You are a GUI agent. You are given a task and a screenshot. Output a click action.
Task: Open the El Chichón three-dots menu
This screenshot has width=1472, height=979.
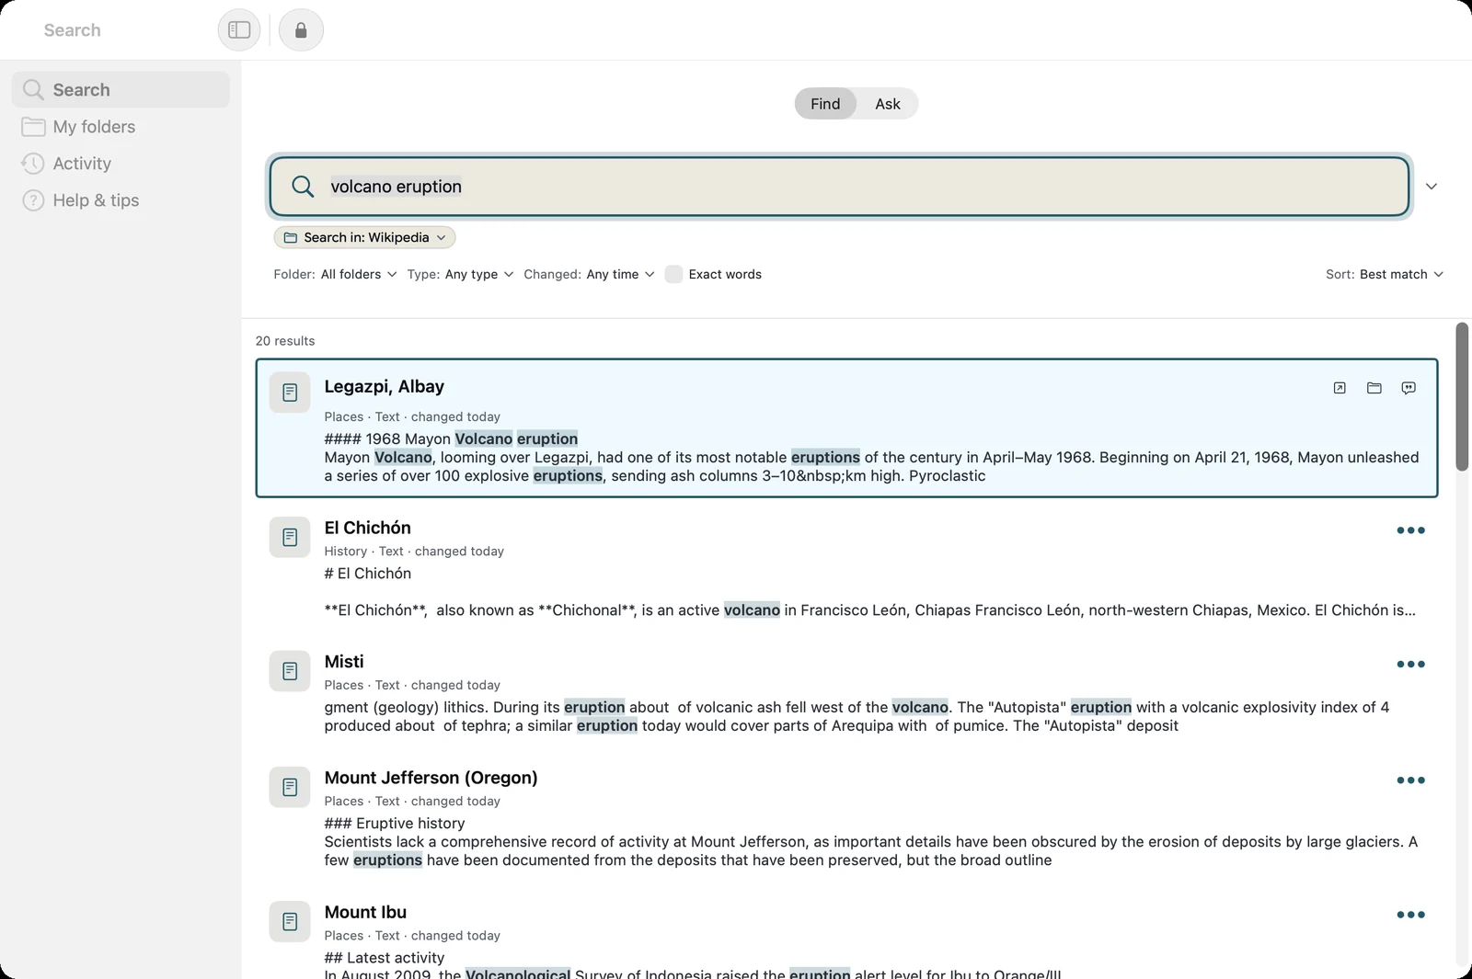(x=1410, y=530)
